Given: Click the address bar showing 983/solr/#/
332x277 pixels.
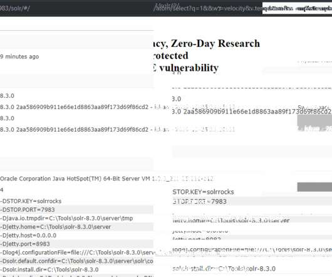Looking at the screenshot, I should pyautogui.click(x=15, y=9).
